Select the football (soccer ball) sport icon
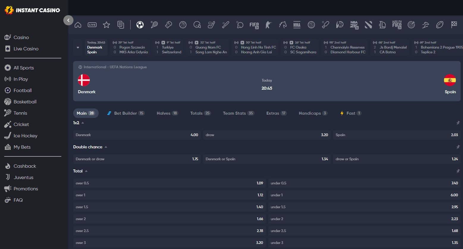This screenshot has height=249, width=463. (140, 25)
